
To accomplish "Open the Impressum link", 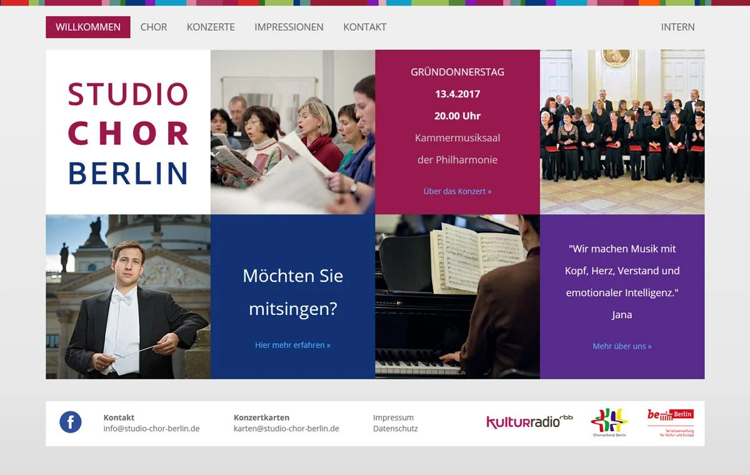I will point(393,417).
